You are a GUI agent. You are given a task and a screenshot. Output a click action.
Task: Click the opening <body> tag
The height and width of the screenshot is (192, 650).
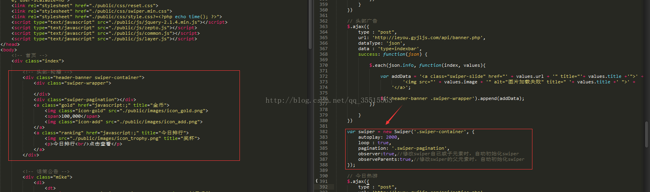click(9, 50)
